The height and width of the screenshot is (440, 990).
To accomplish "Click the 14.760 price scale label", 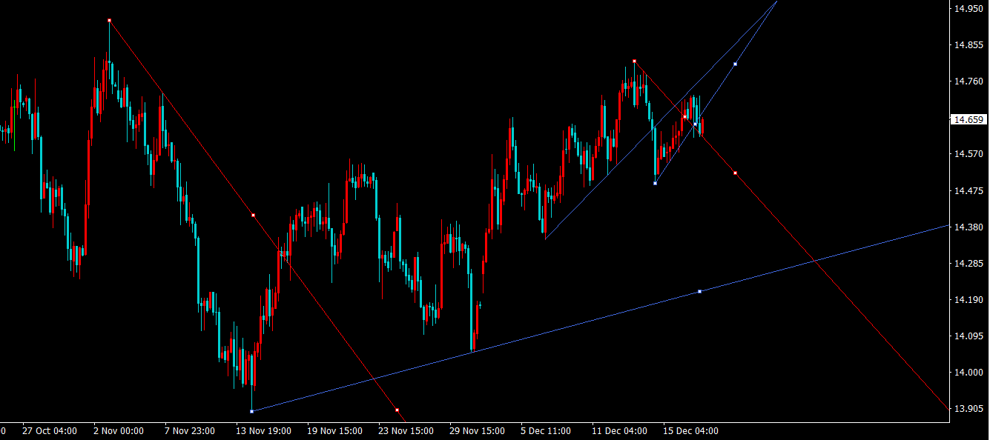I will [968, 81].
